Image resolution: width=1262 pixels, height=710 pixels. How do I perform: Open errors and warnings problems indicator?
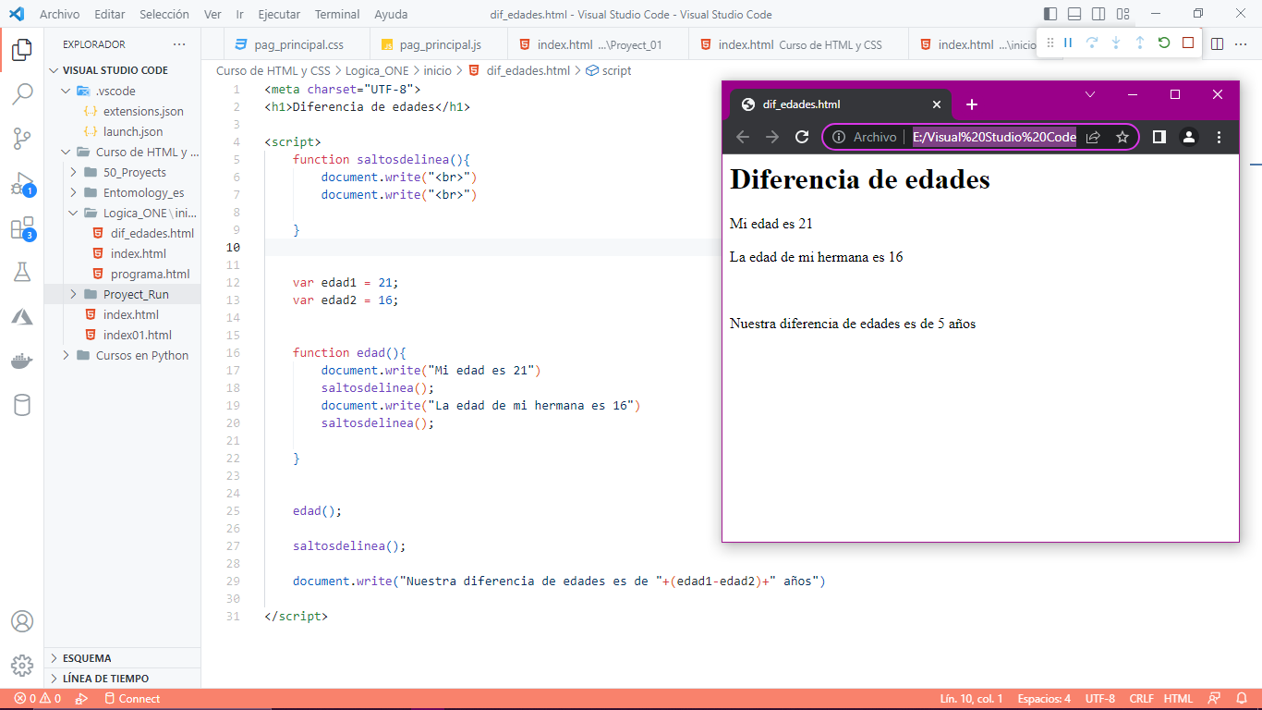pos(38,699)
